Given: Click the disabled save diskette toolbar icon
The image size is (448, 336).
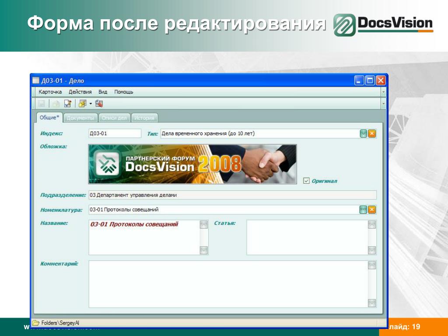Looking at the screenshot, I should pyautogui.click(x=42, y=103).
